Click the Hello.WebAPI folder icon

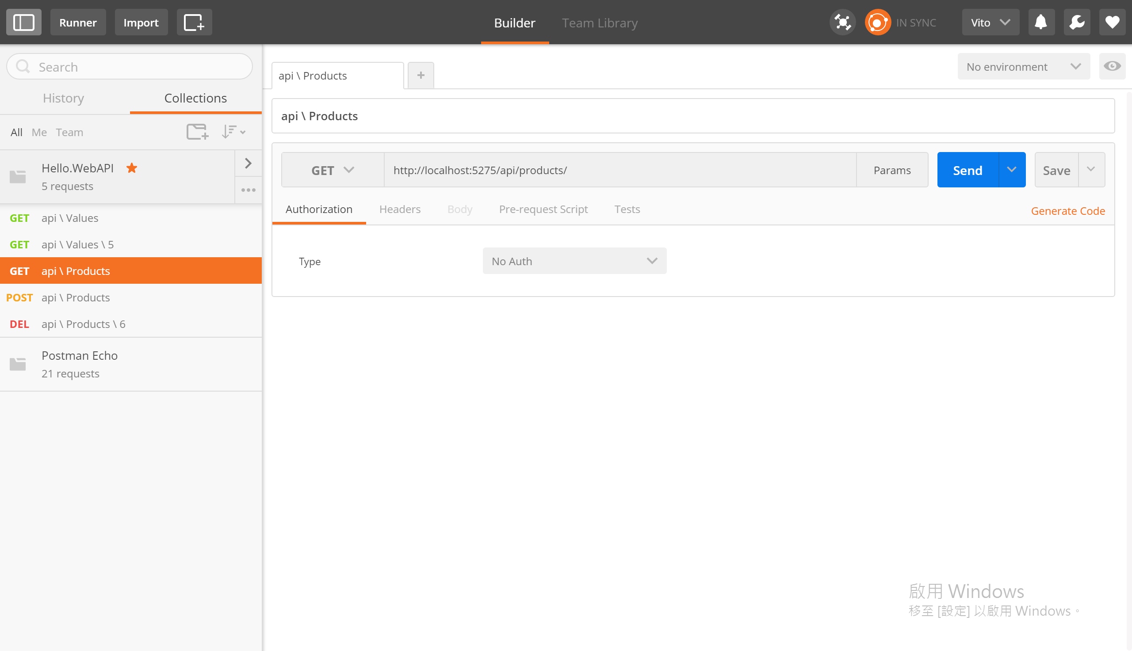(18, 177)
